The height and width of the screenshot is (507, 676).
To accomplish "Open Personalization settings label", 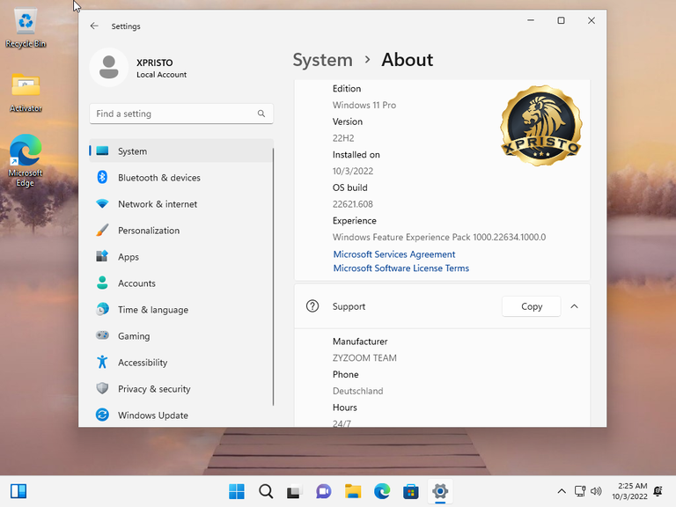I will coord(149,231).
